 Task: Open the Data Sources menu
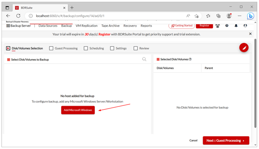tap(48, 26)
